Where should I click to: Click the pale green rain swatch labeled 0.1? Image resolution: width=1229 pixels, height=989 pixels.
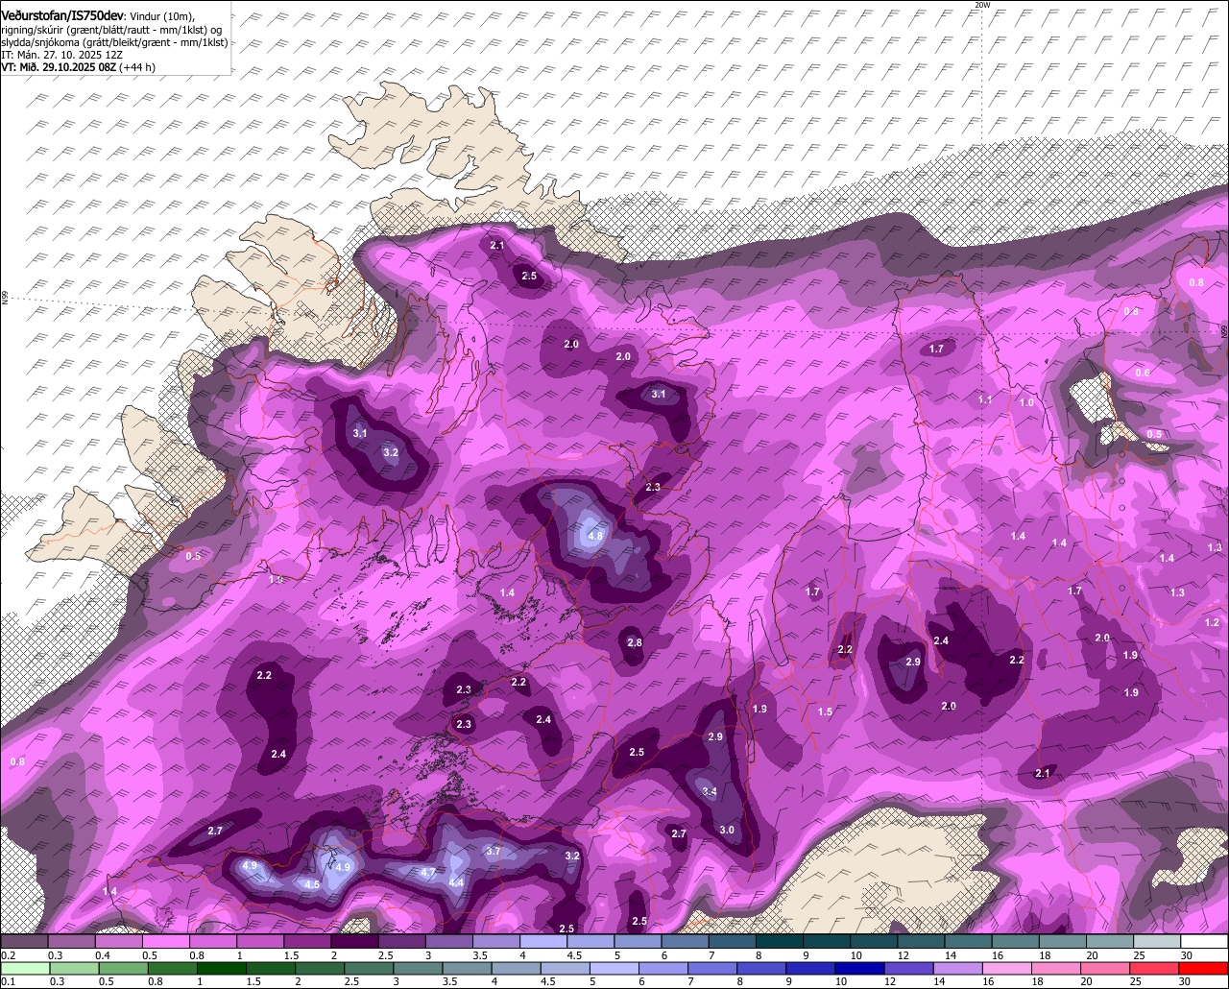[x=24, y=969]
